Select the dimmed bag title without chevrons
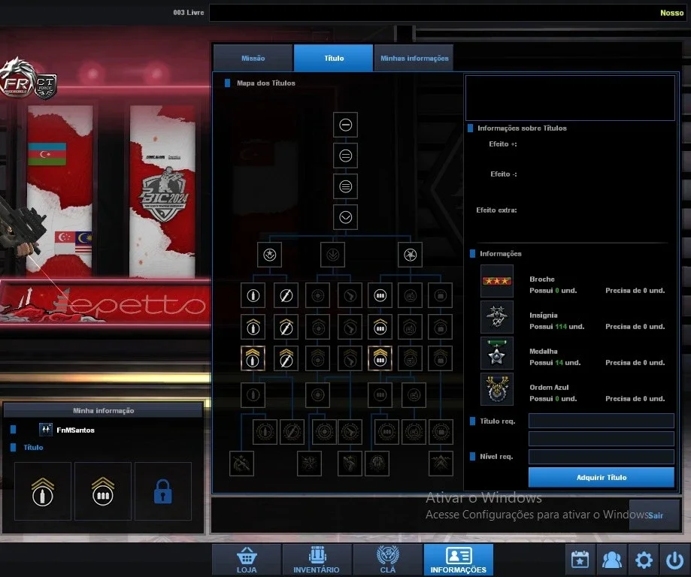This screenshot has height=577, width=691. click(441, 295)
